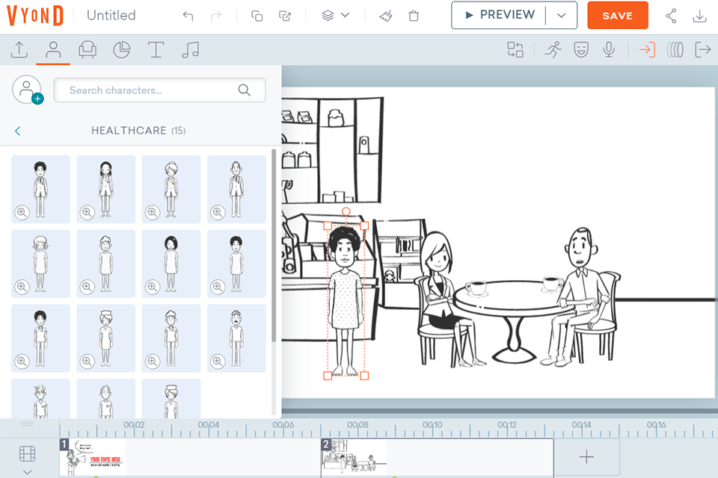The image size is (718, 478).
Task: Click the Upload icon in the toolbar
Action: click(x=19, y=50)
